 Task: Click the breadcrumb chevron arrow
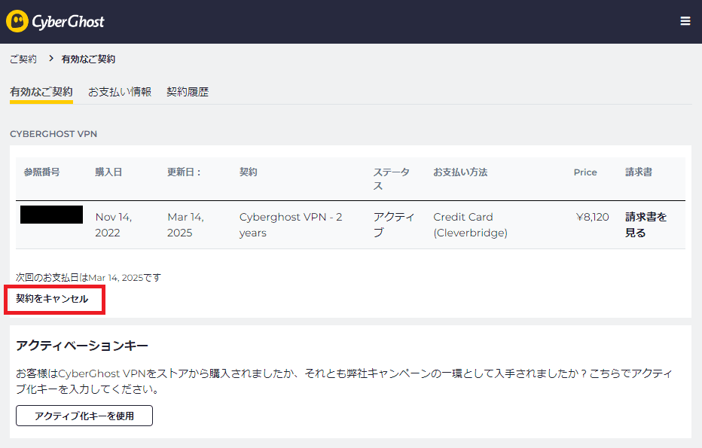pyautogui.click(x=51, y=59)
